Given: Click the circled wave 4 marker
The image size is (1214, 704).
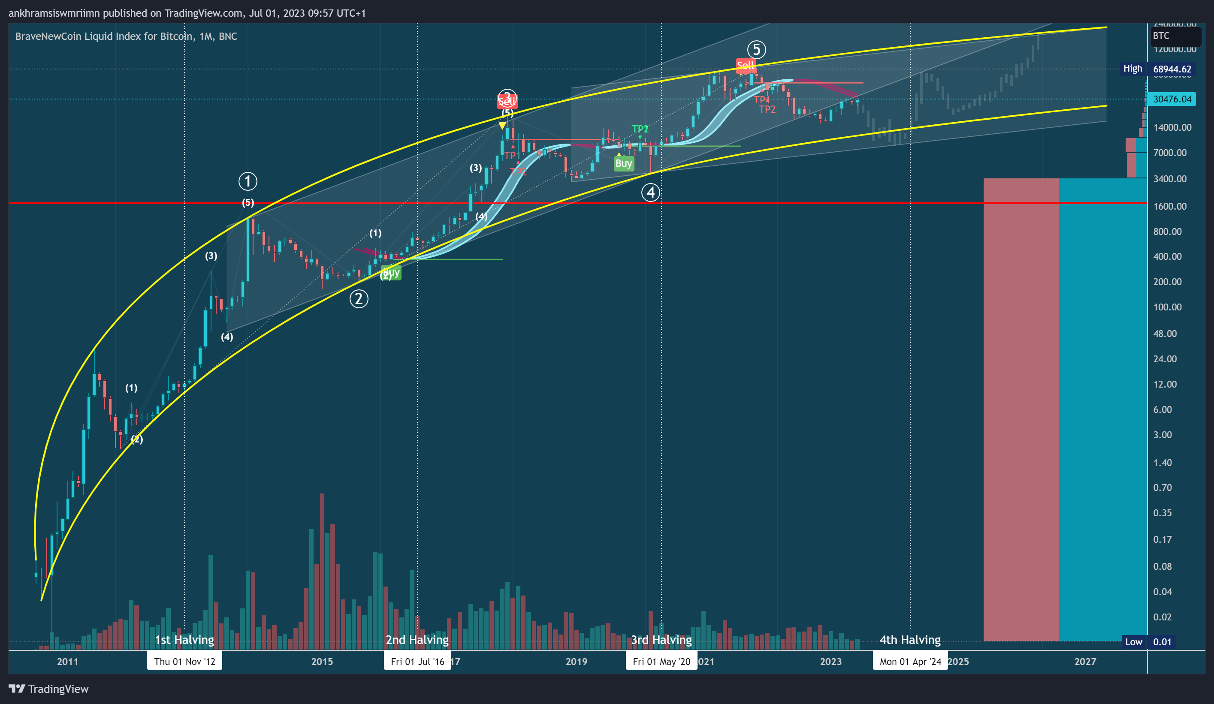Looking at the screenshot, I should pyautogui.click(x=650, y=193).
